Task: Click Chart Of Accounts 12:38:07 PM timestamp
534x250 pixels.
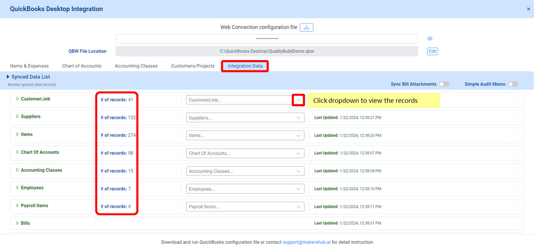Action: tap(348, 153)
